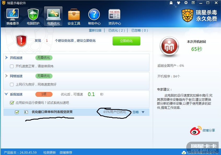221x155 pixels.
Task: Open the 病毒查杀 virus scan section
Action: (x=13, y=17)
